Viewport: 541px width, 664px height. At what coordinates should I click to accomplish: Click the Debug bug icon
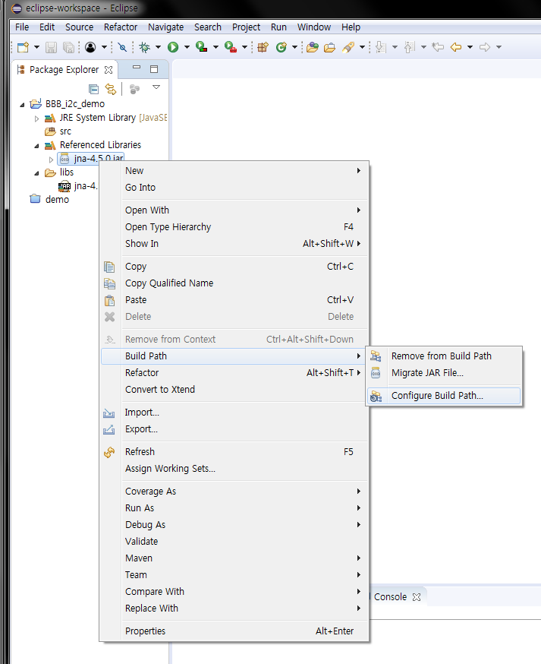[145, 47]
